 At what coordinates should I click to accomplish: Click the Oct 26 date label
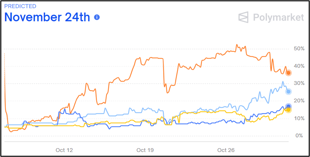pos(226,150)
